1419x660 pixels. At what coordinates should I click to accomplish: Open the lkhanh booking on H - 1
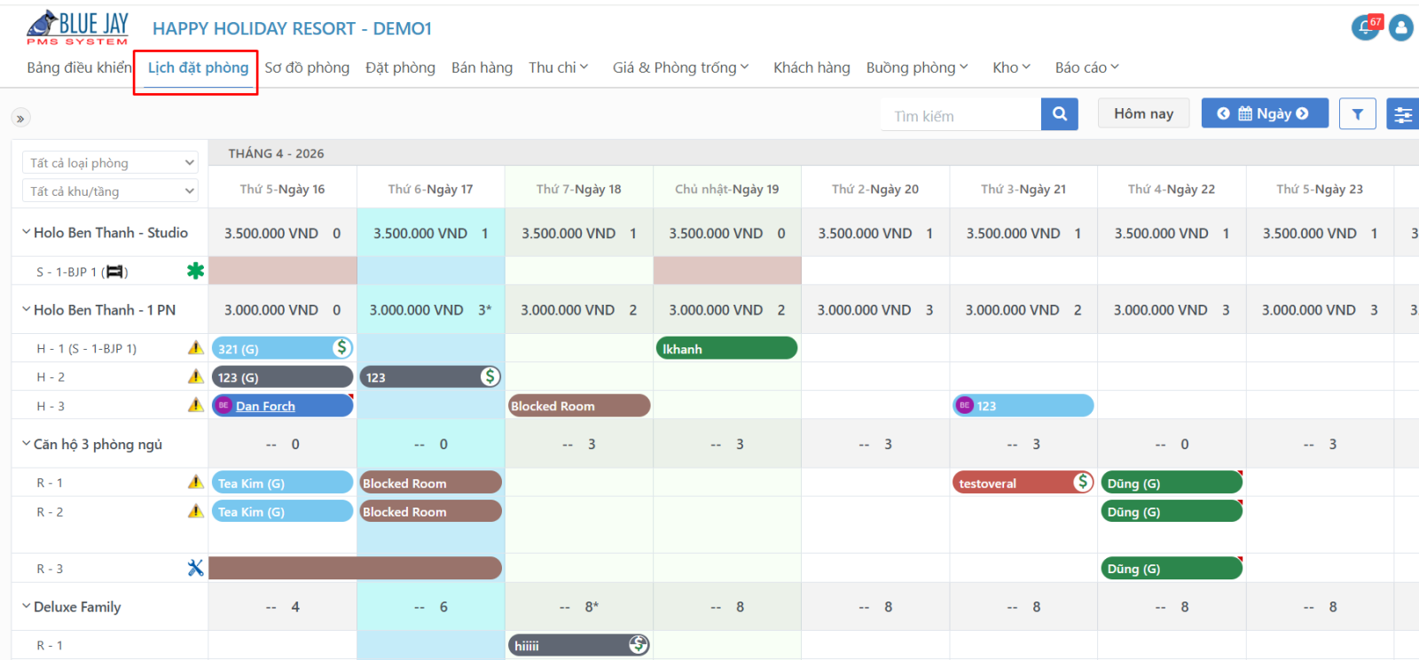(x=726, y=348)
